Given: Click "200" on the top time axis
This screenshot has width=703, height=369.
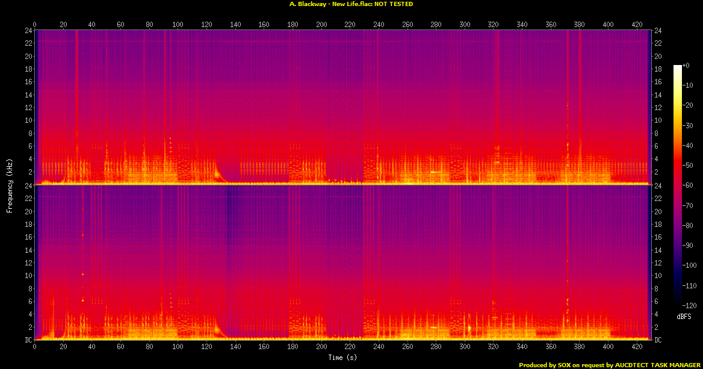Looking at the screenshot, I should 321,25.
